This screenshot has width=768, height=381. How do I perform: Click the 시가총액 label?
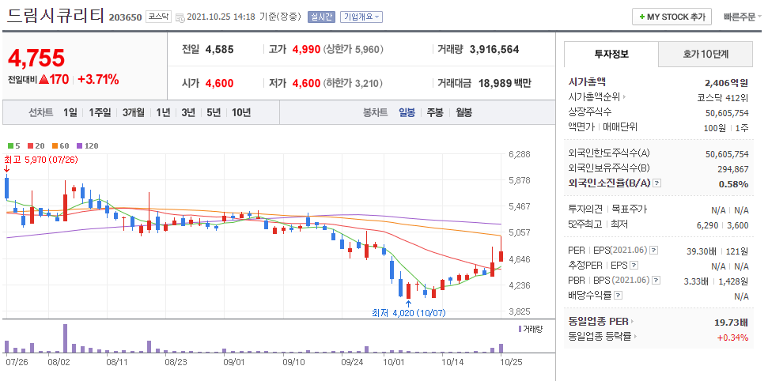[x=587, y=82]
